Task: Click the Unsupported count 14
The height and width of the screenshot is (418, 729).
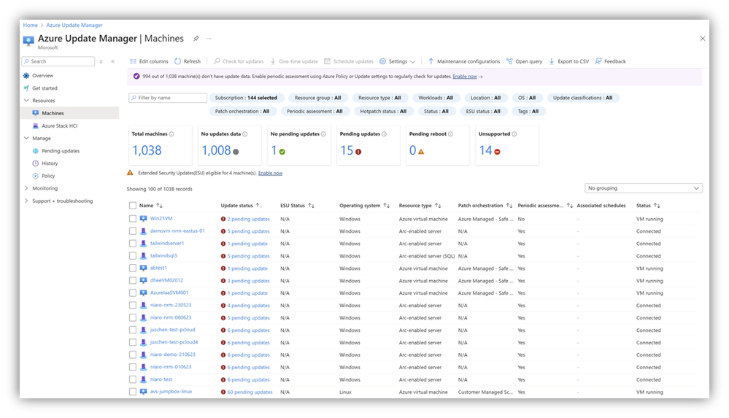Action: pyautogui.click(x=486, y=150)
